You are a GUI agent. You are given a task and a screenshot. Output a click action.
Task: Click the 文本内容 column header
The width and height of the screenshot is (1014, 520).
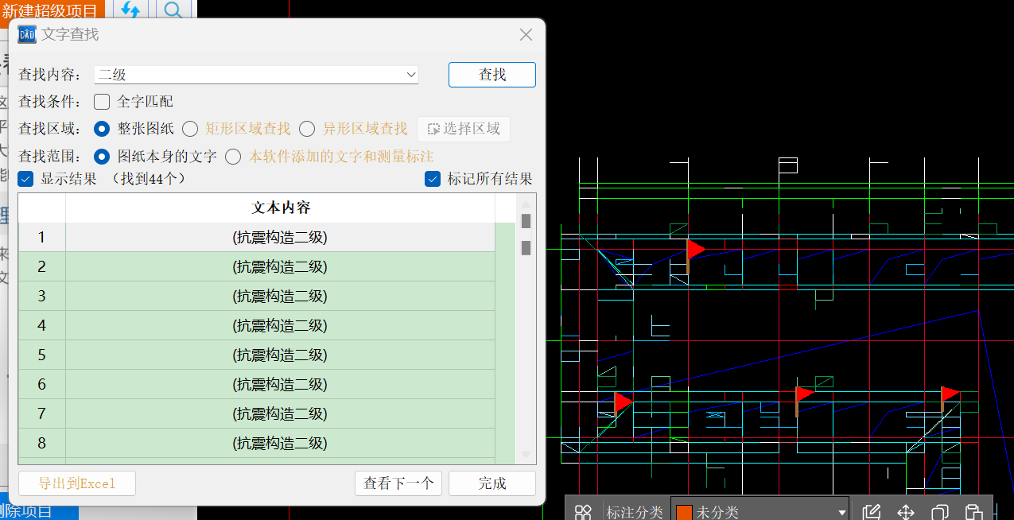pos(281,208)
